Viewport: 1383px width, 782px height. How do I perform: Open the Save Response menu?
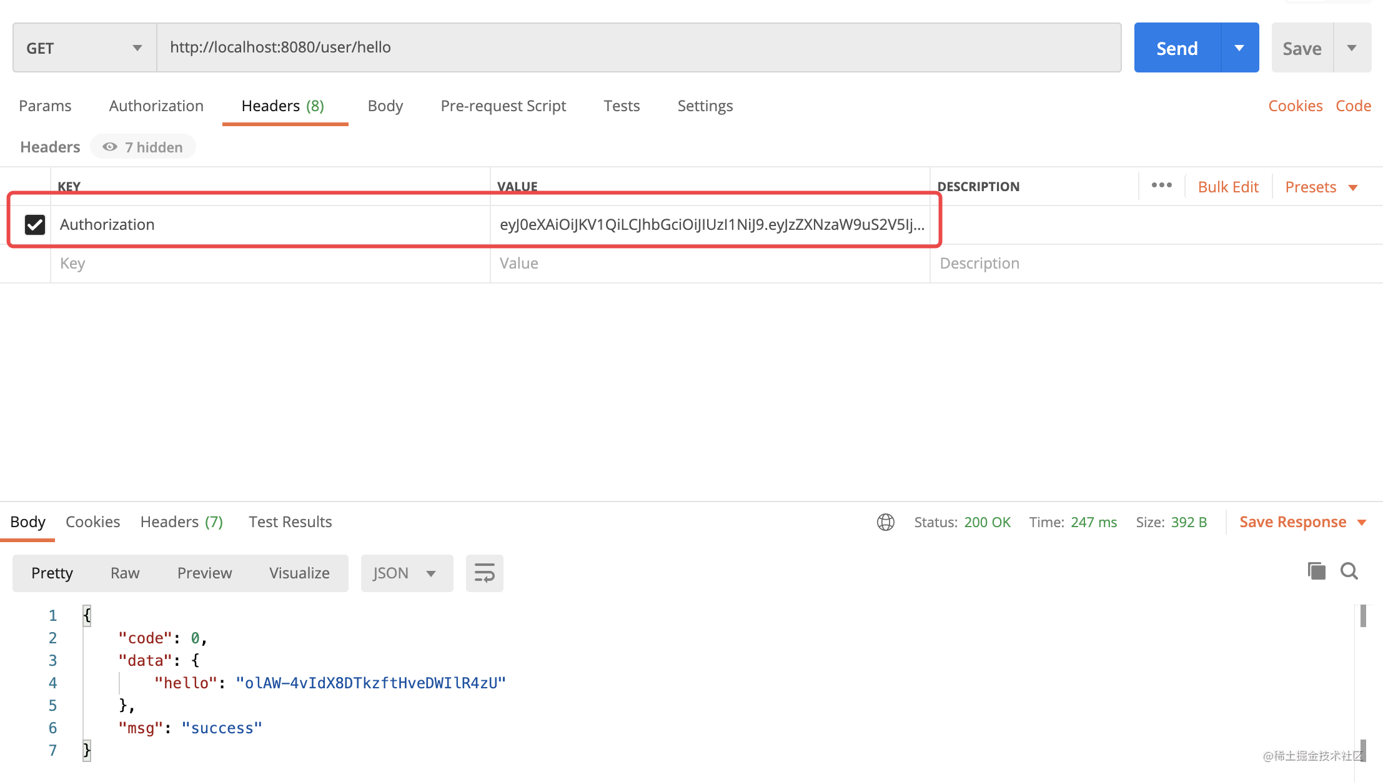coord(1302,522)
